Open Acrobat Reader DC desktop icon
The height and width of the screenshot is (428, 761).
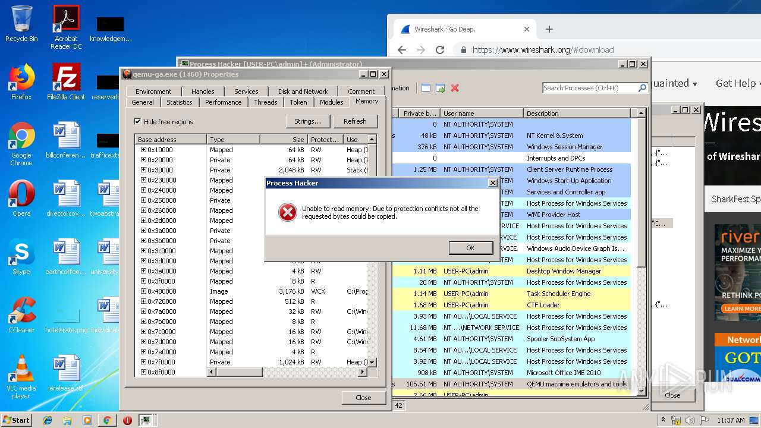pyautogui.click(x=66, y=27)
